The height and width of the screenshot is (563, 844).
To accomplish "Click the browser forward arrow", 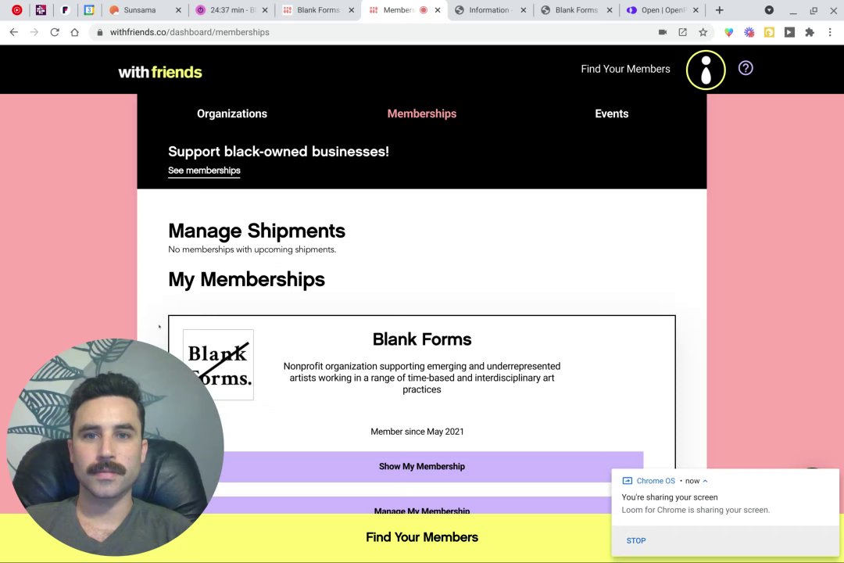I will (34, 32).
